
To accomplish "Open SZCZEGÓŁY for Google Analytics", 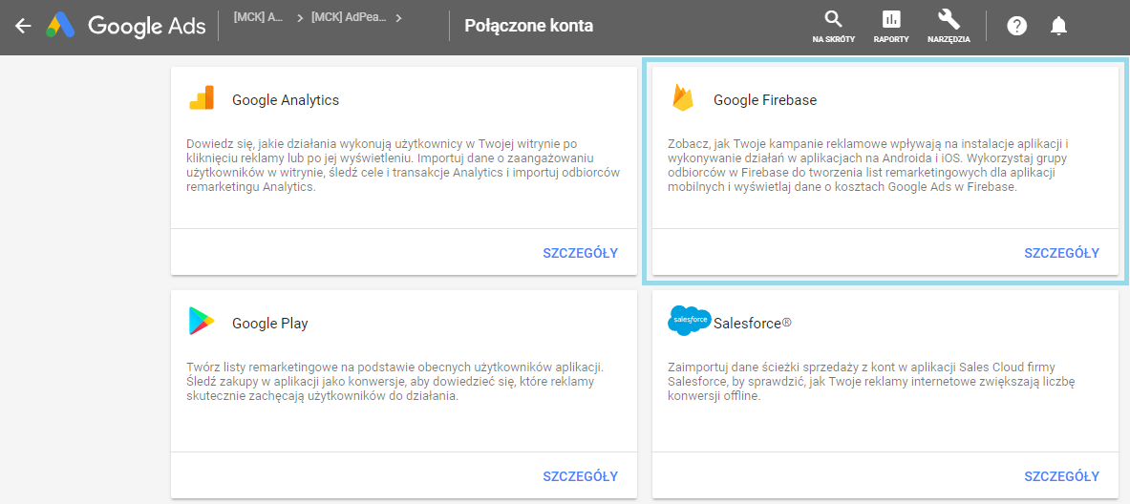I will [580, 253].
